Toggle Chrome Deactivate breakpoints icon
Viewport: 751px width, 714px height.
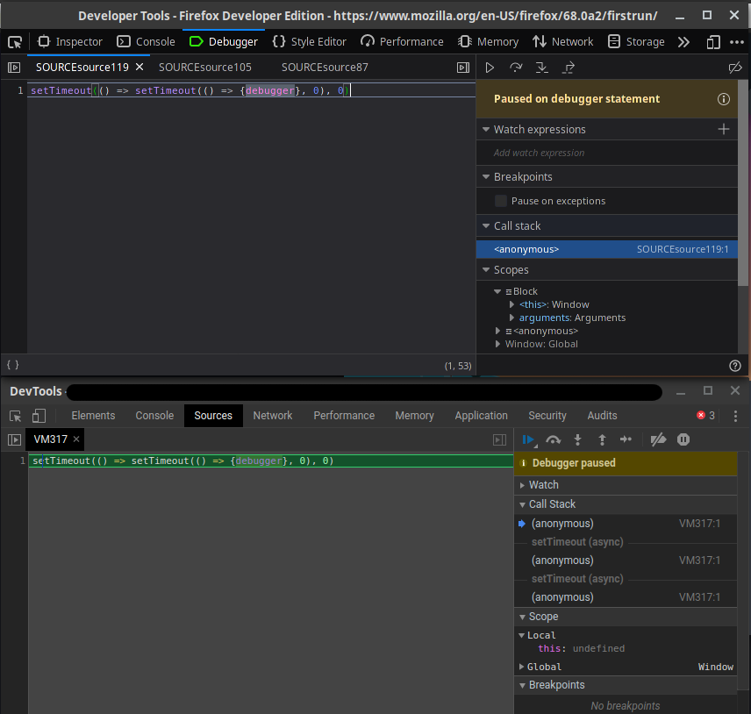658,439
